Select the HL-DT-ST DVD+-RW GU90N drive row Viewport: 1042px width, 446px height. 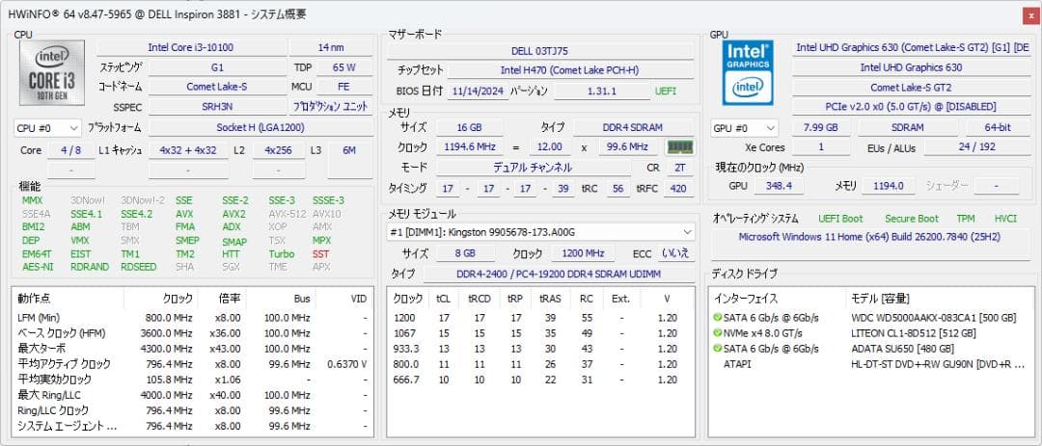(870, 364)
